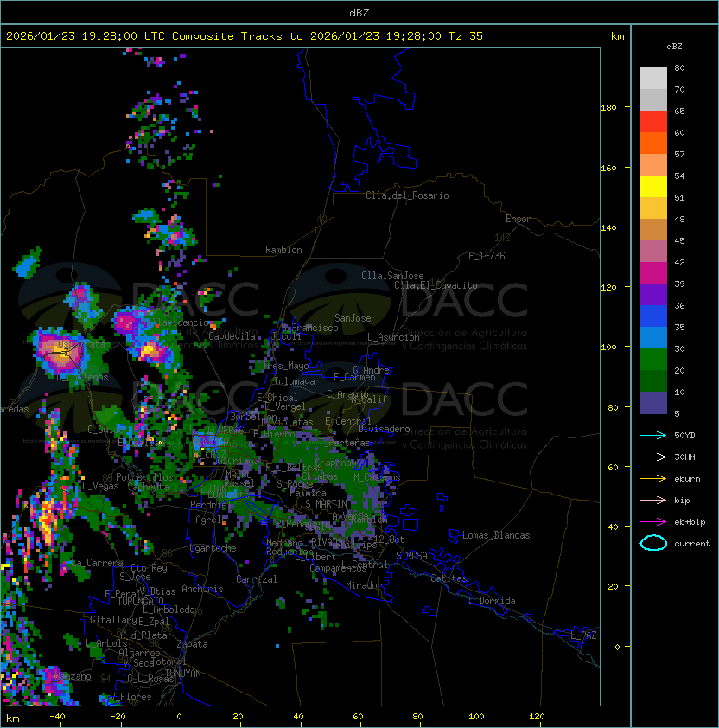Pick the slate swatch between 10 and 5

click(653, 403)
